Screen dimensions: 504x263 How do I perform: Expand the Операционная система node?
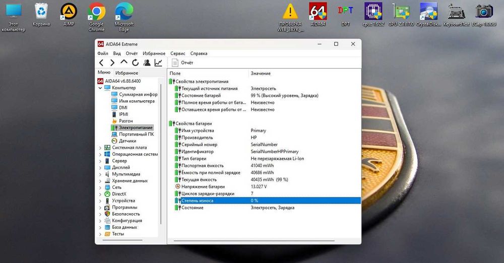click(x=100, y=154)
